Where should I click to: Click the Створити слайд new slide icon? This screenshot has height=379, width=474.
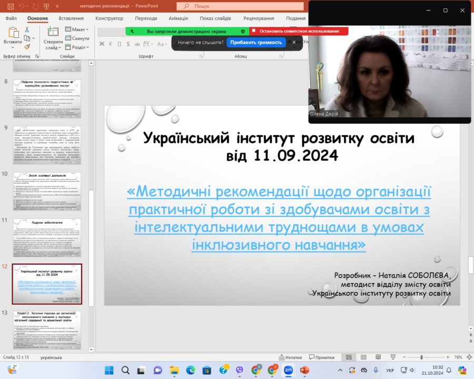click(x=53, y=32)
